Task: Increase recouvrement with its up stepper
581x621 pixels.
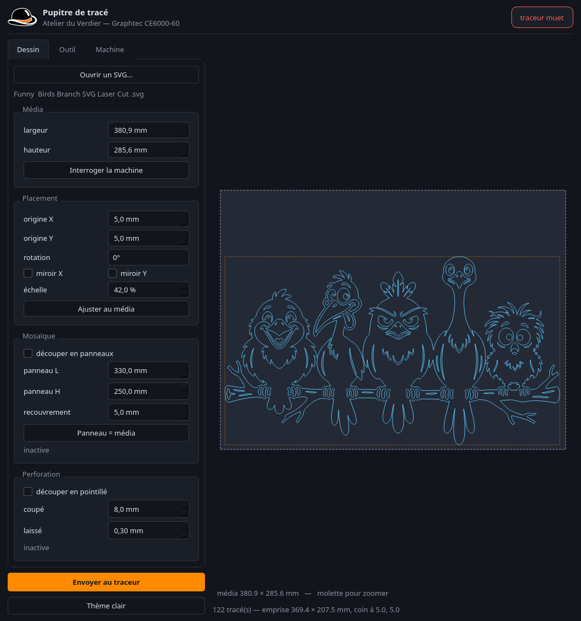Action: pos(184,408)
